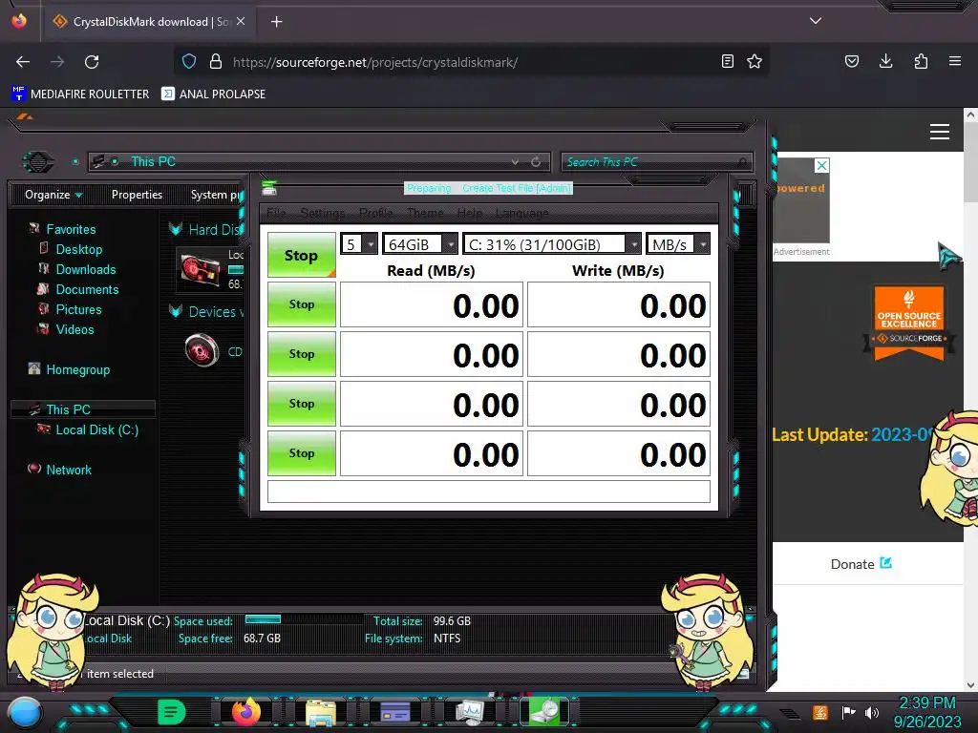Select the CrystalDiskMark download browser tab
Screen dimensions: 978x733
pyautogui.click(x=150, y=22)
